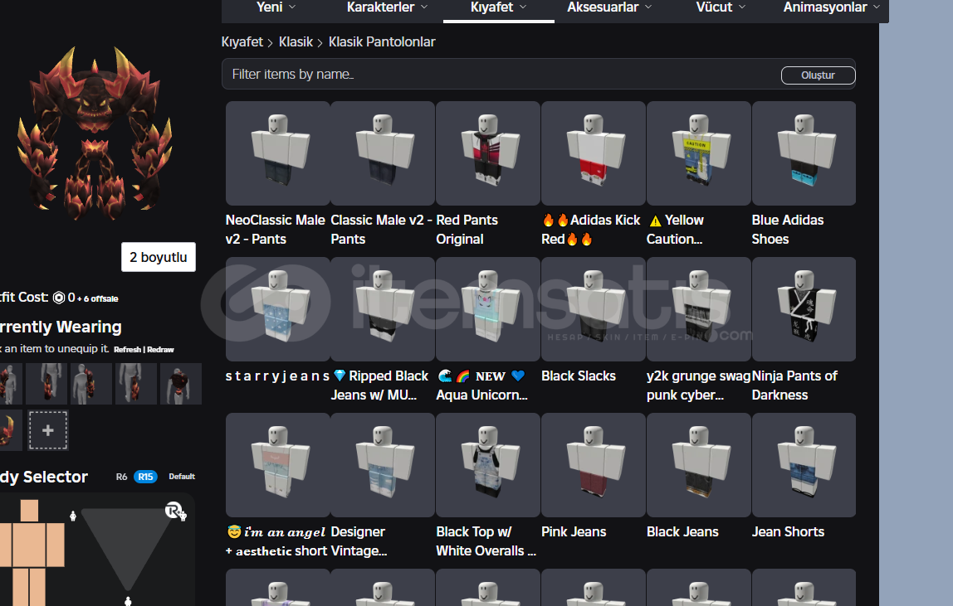Pick the torso body color part

29,545
